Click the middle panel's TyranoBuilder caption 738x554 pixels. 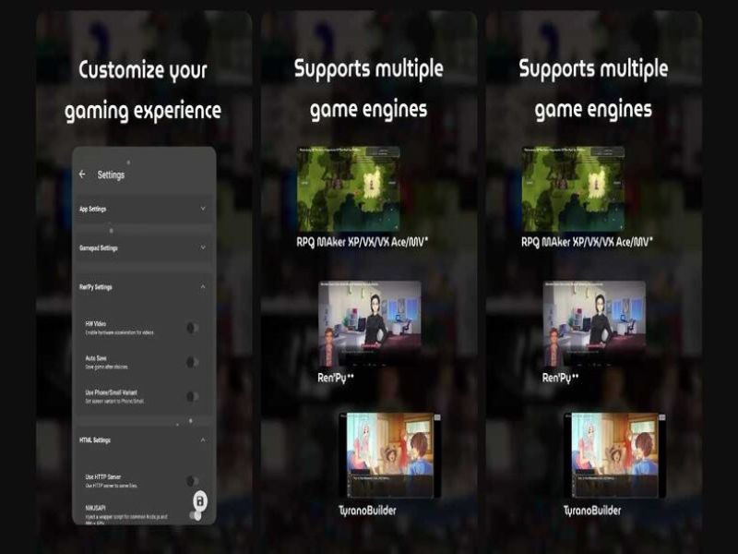click(x=367, y=511)
